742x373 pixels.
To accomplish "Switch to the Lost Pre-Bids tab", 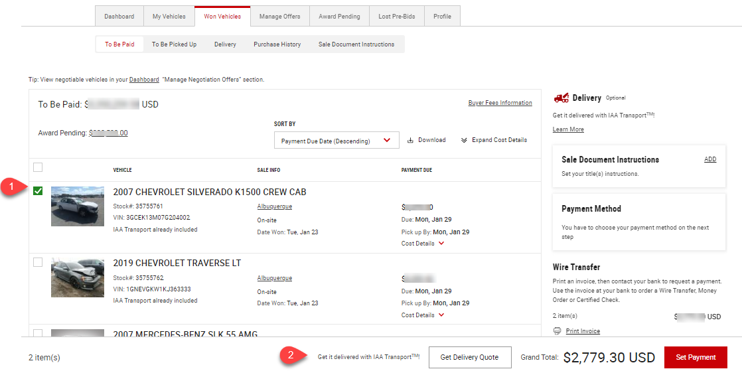I will coord(397,16).
